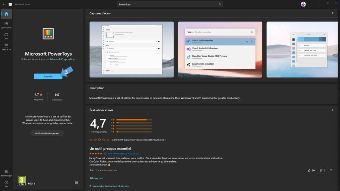Click Afficher tout to see all reviews

(96, 178)
